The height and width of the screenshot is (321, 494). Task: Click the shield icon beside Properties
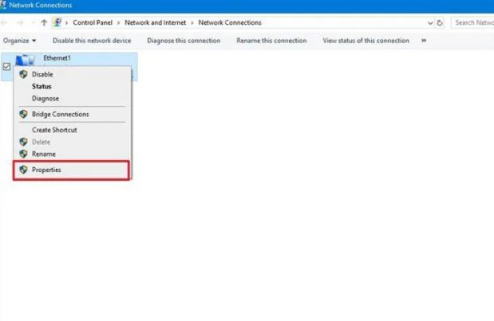[23, 170]
